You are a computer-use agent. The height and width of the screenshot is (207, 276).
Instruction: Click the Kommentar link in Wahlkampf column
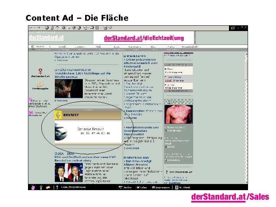click(x=135, y=111)
